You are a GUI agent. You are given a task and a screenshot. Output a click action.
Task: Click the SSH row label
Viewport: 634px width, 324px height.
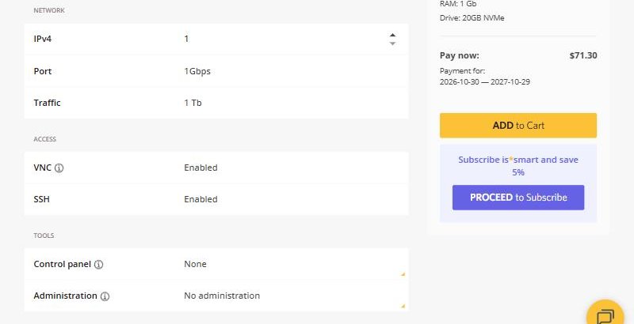coord(42,199)
